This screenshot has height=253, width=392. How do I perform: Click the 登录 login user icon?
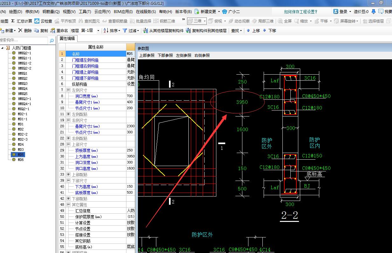point(336,11)
